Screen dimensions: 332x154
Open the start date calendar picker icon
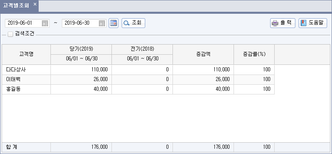(x=45, y=23)
